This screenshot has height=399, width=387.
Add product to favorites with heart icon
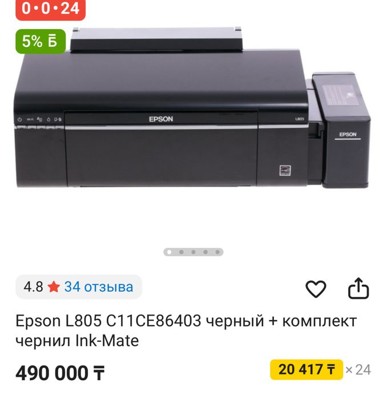click(x=316, y=289)
